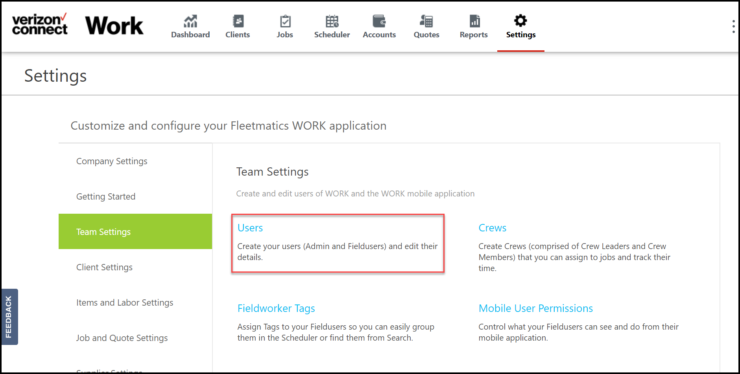Select the Settings tab label
Viewport: 740px width, 374px height.
[521, 35]
